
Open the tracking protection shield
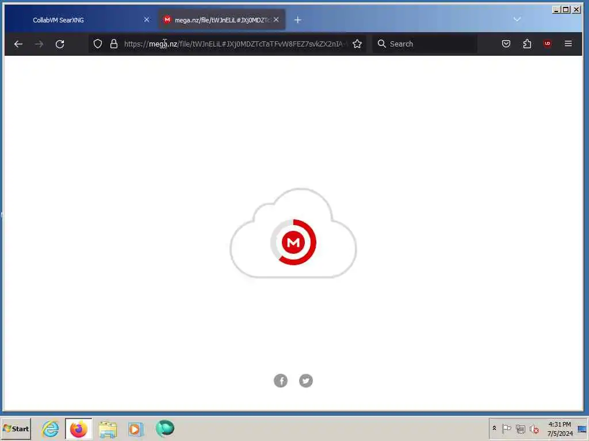(x=98, y=44)
